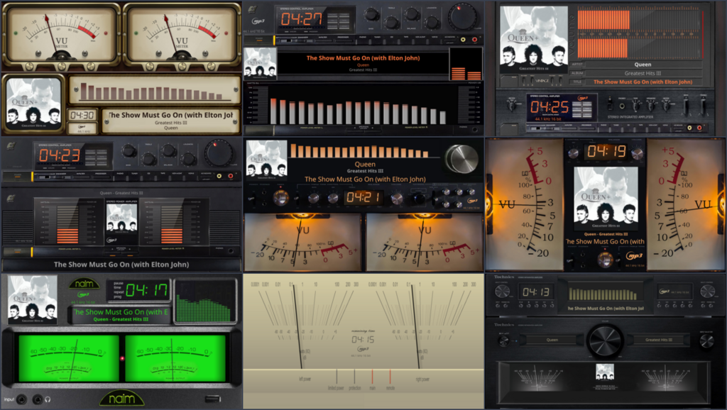This screenshot has height=410, width=727.
Task: Click the left brass VU meter in 04:30 skin
Action: (x=61, y=35)
